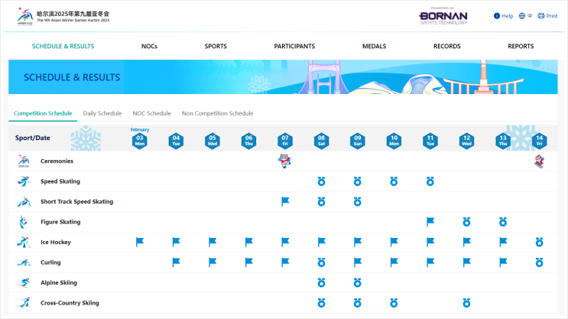The image size is (568, 319).
Task: Open the MEDALS menu
Action: (374, 47)
